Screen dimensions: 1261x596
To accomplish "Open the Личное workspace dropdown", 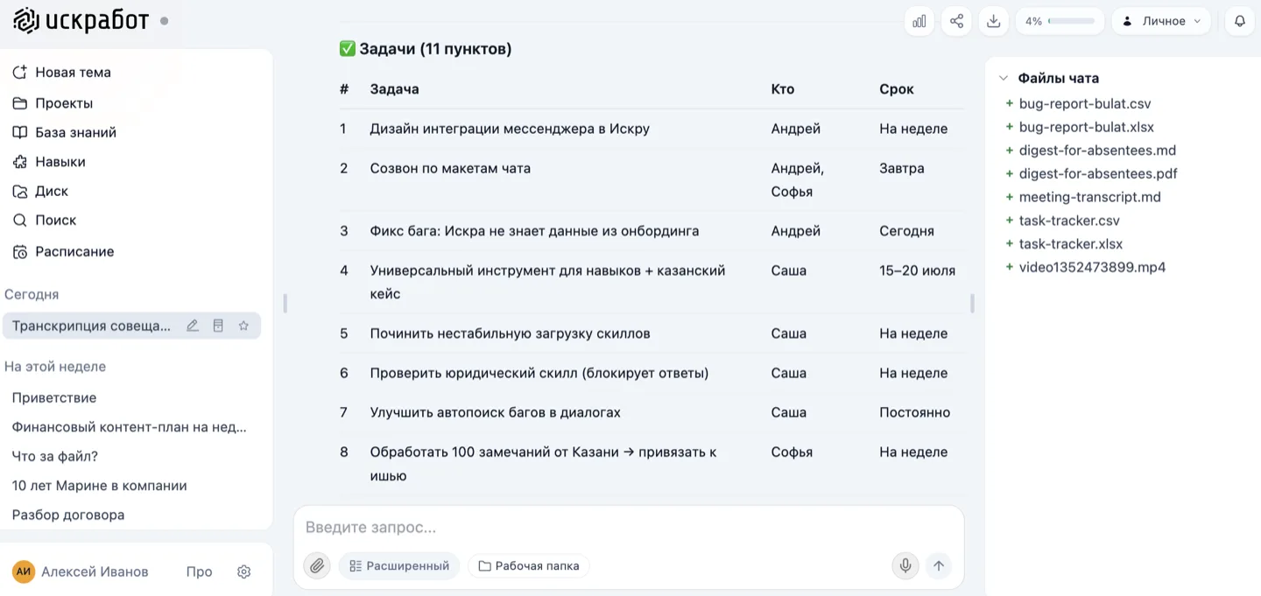I will pos(1161,21).
